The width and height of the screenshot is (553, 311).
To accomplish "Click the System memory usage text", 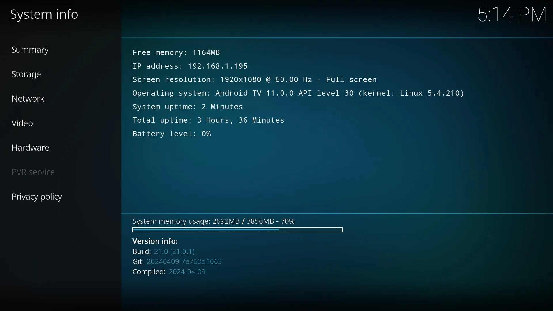I will pos(213,221).
